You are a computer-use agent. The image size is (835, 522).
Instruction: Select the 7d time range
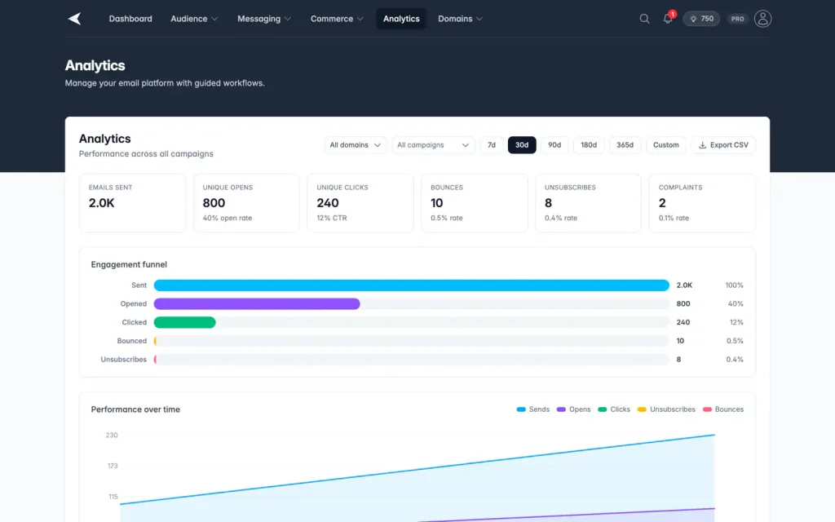pos(492,145)
